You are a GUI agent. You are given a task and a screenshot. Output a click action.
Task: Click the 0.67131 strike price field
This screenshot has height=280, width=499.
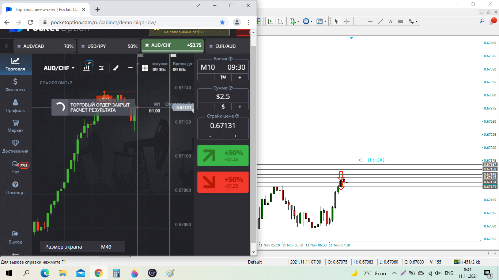click(223, 126)
